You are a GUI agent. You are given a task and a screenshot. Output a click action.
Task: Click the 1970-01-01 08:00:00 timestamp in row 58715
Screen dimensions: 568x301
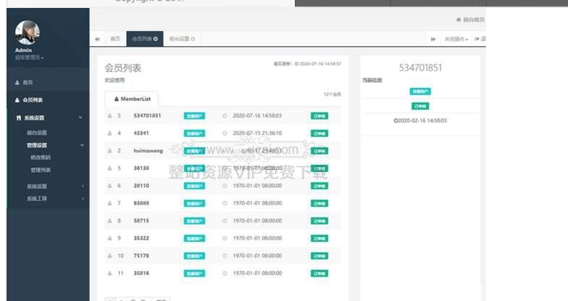pos(257,220)
